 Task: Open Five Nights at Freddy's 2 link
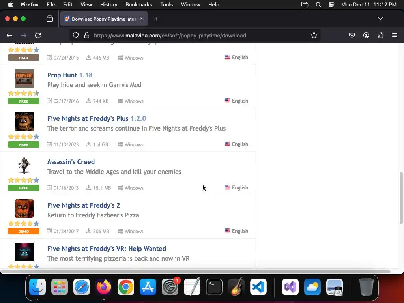[84, 205]
